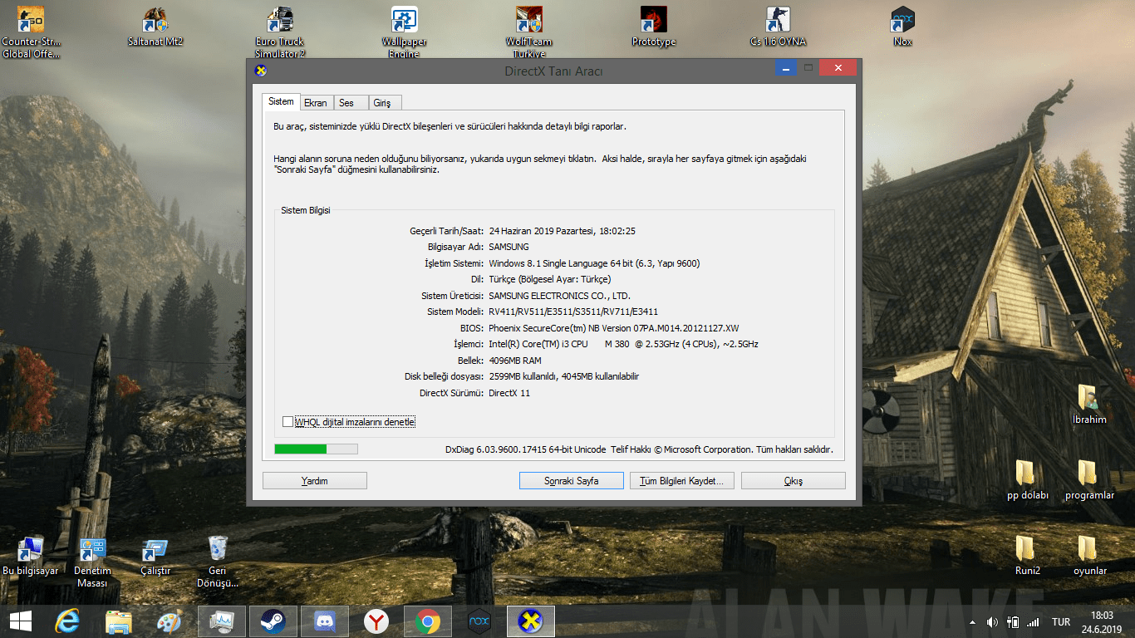
Task: Open File Explorer from taskbar
Action: (119, 621)
